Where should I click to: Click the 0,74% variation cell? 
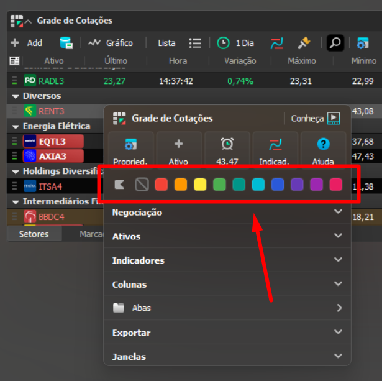pyautogui.click(x=240, y=81)
